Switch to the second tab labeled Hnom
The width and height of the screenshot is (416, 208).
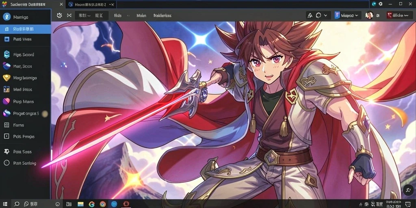coord(91,4)
